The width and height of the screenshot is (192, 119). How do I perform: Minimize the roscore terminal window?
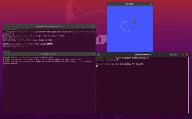click(x=86, y=27)
